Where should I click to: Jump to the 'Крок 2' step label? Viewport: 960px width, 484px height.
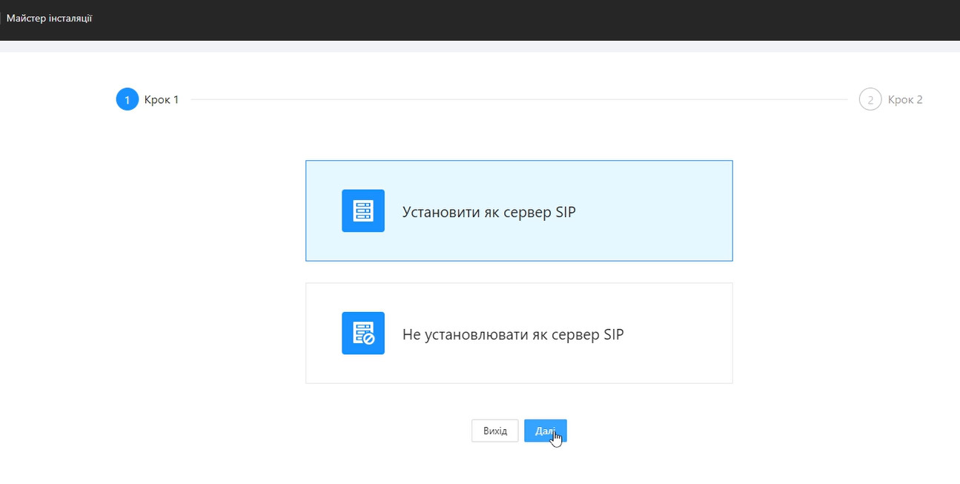905,100
